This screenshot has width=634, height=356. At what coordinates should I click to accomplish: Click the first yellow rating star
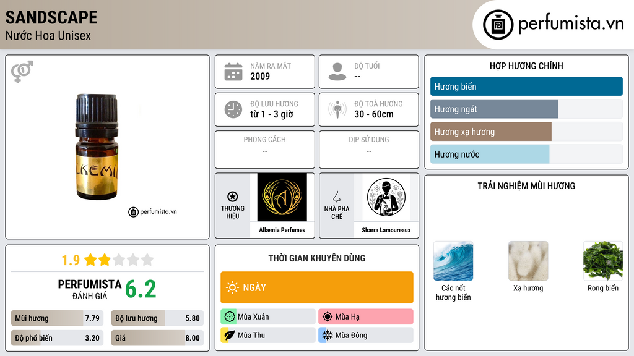click(x=90, y=260)
